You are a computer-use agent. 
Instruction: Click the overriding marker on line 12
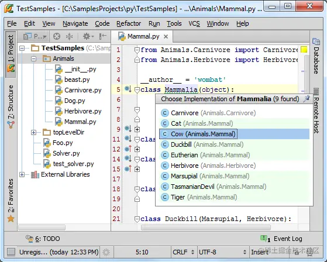point(128,149)
